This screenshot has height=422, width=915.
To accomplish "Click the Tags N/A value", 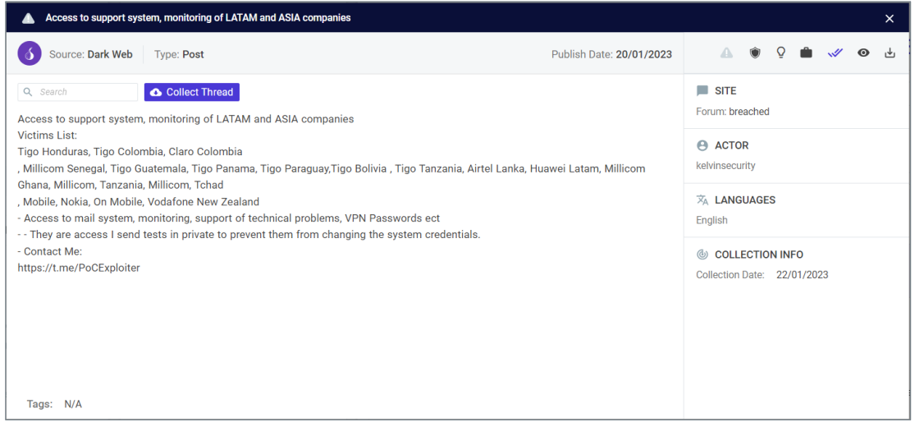I will (73, 404).
